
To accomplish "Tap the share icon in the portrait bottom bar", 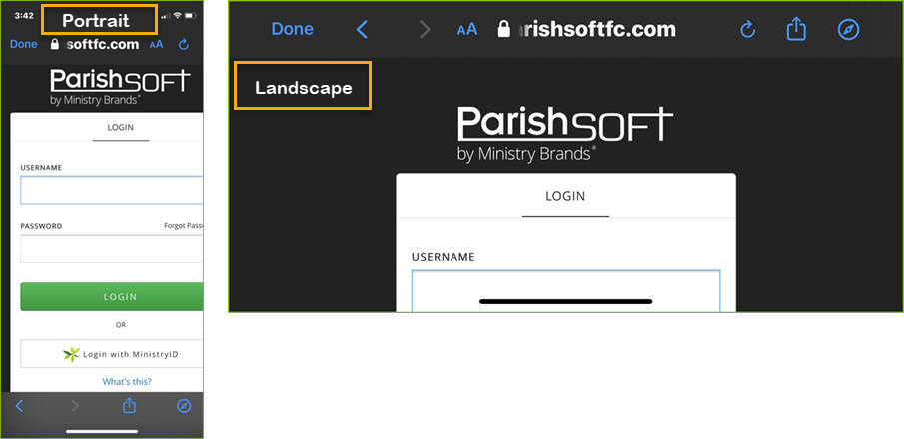I will (x=129, y=405).
